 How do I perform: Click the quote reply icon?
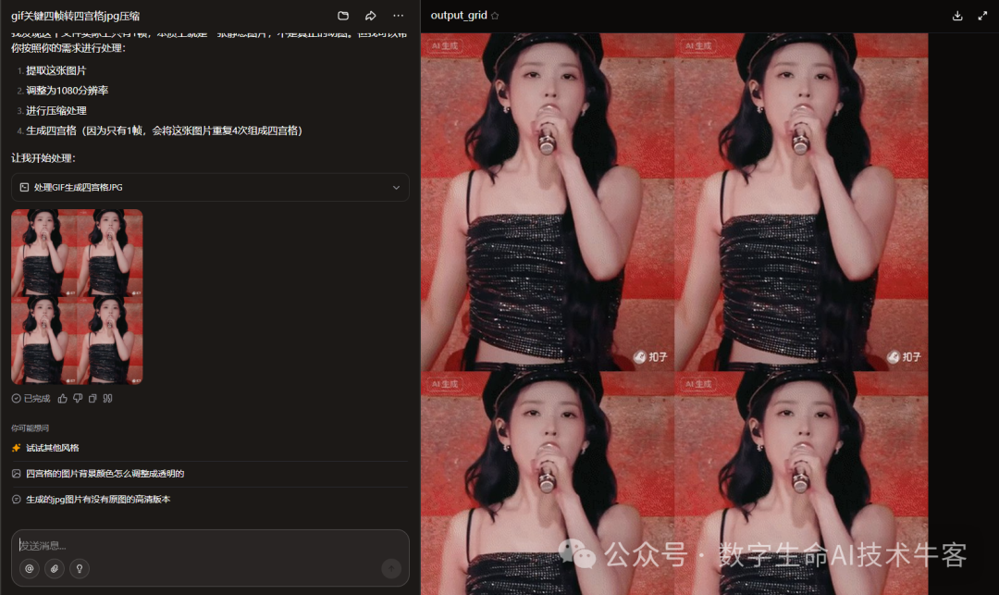point(107,398)
